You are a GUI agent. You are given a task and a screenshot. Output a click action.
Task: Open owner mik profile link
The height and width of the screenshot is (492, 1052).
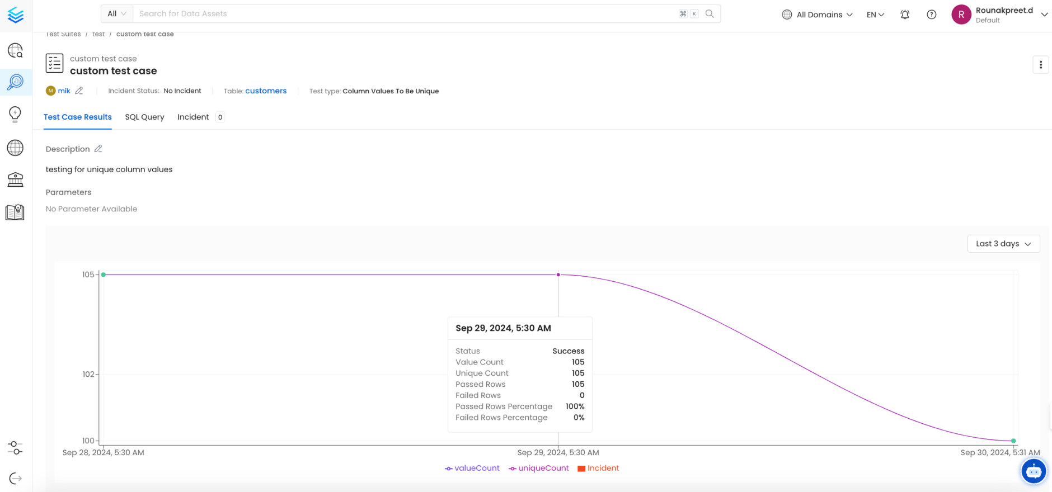point(64,91)
